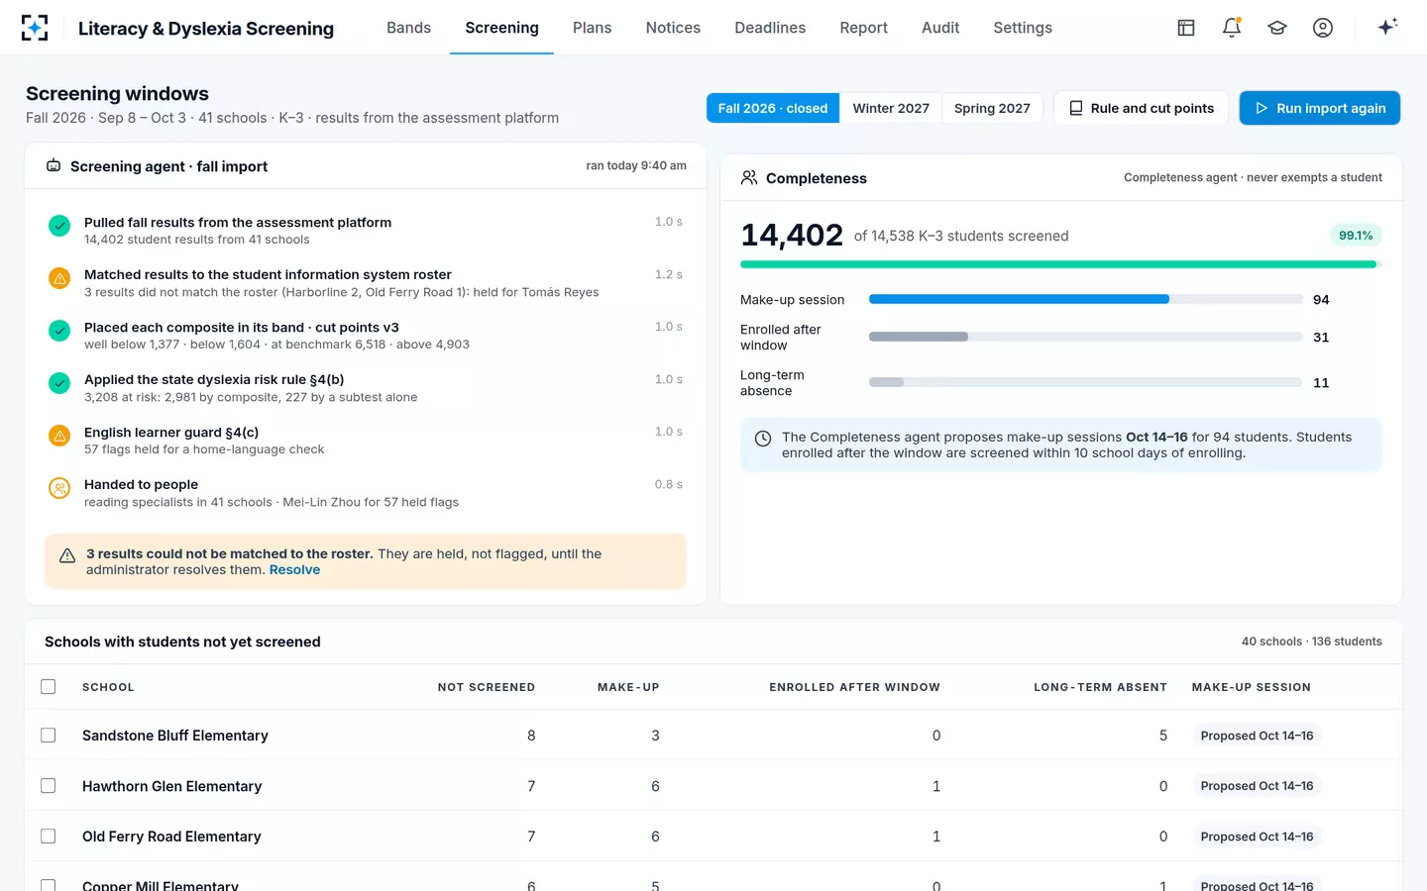Viewport: 1427px width, 891px height.
Task: Click green check beside dyslexia risk rule
Action: coord(59,383)
